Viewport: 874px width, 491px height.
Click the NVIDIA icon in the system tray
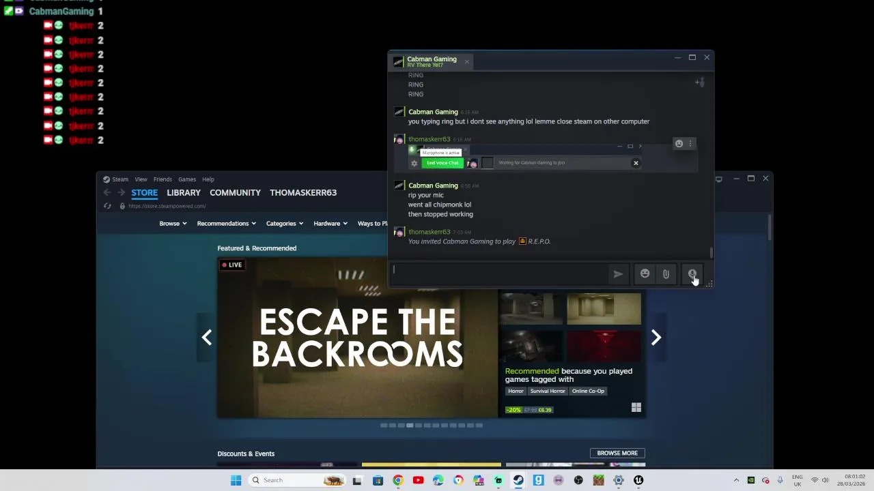[x=751, y=480]
